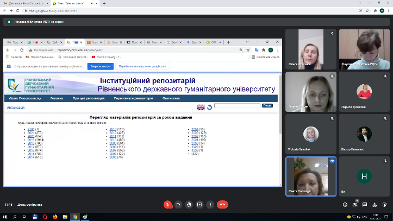Open the in-call chat panel
The image size is (393, 221).
365,205
